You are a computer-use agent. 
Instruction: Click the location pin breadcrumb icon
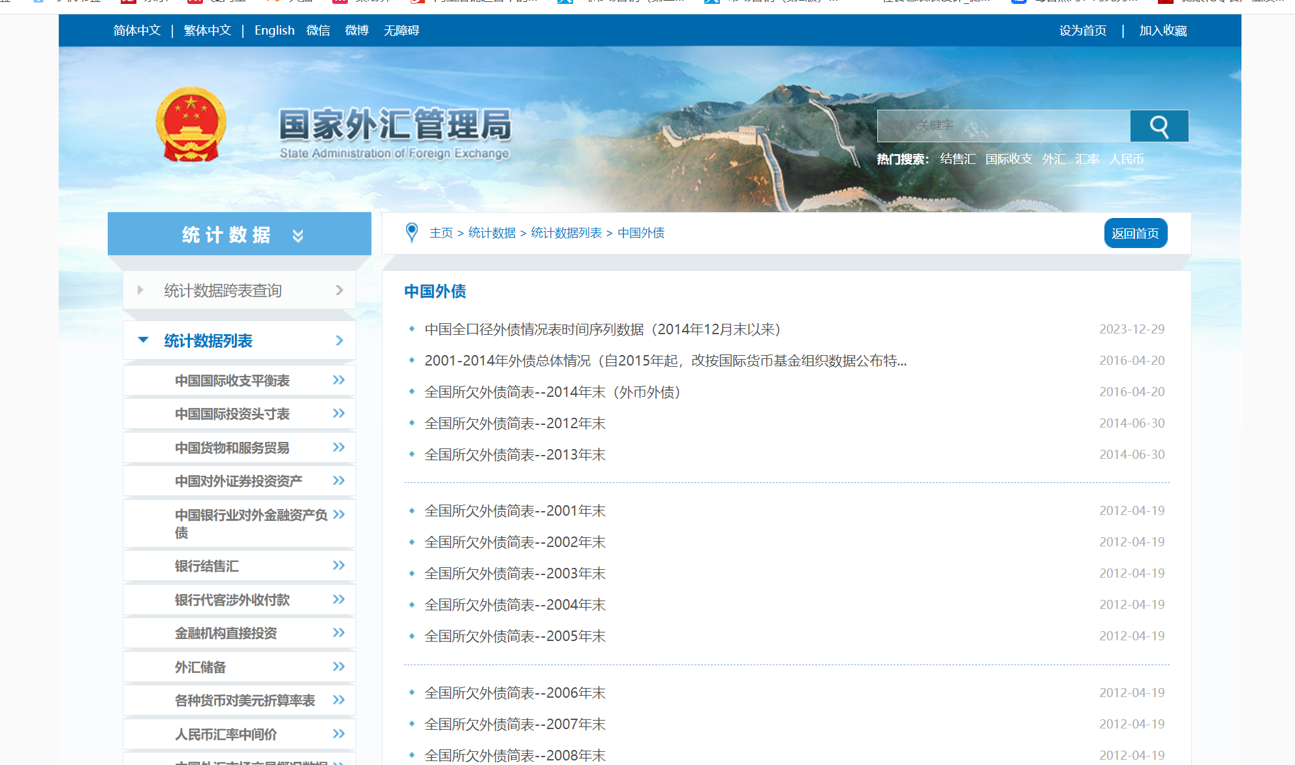coord(412,232)
